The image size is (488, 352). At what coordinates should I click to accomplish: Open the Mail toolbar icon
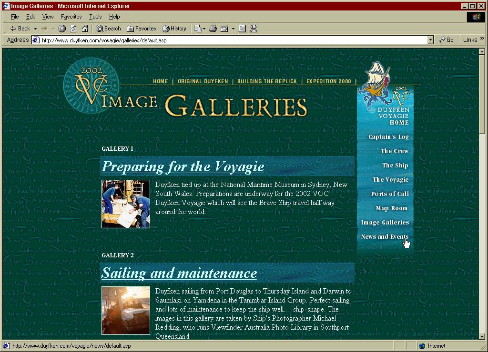(199, 29)
